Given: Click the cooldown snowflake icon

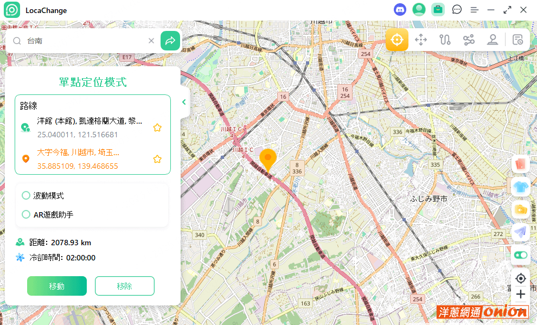Looking at the screenshot, I should pyautogui.click(x=20, y=258).
